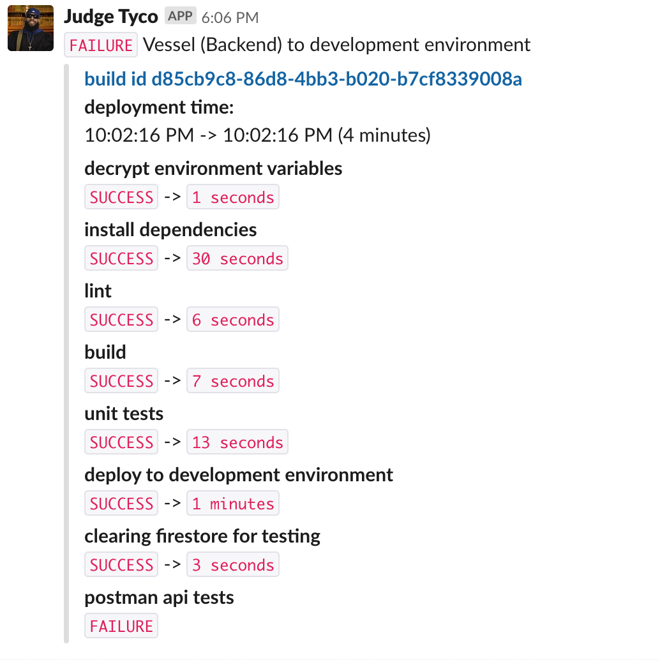Viewport: 660px width, 660px height.
Task: Click the top FAILURE status tag
Action: pos(101,45)
